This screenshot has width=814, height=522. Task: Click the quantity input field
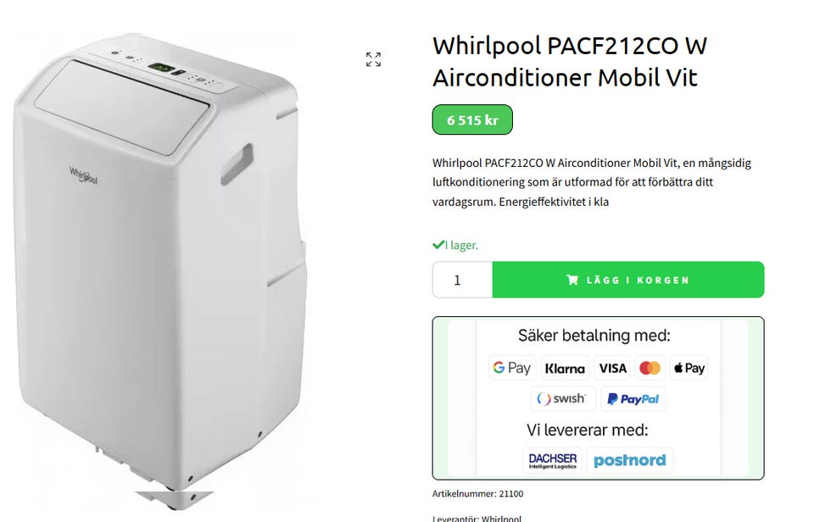point(463,280)
